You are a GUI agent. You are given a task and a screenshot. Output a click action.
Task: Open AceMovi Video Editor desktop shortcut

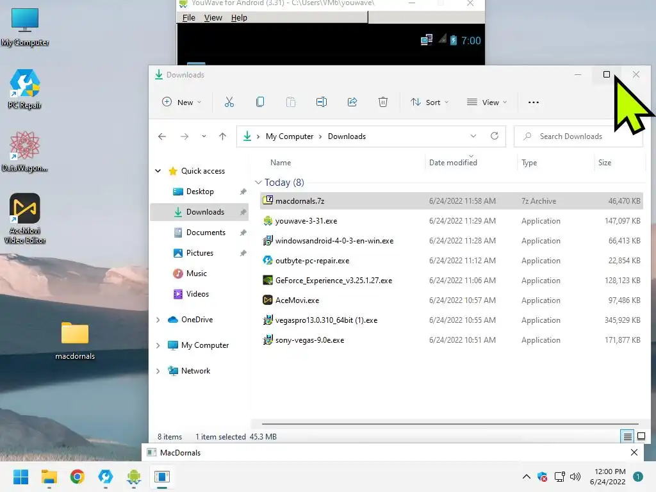[25, 218]
